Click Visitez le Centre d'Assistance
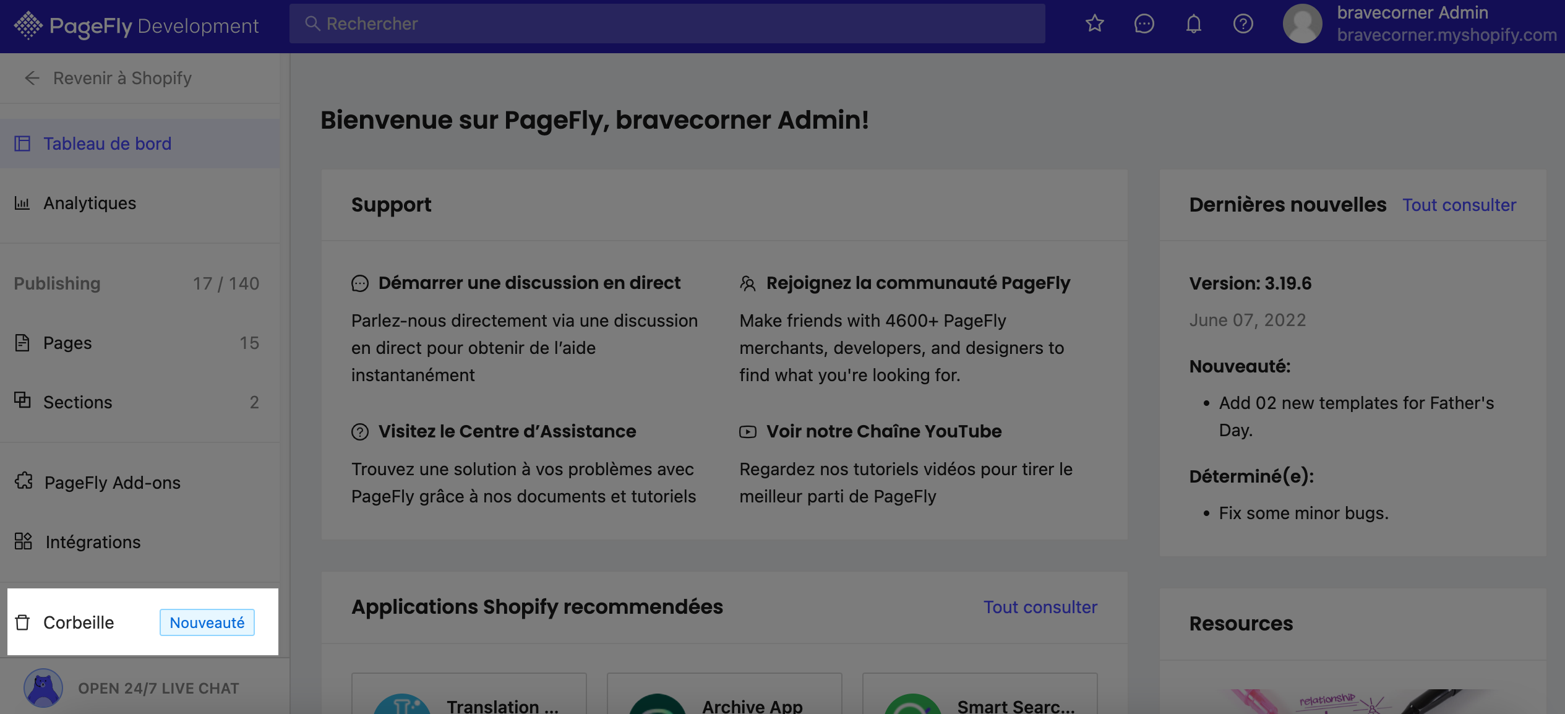Viewport: 1565px width, 714px height. (507, 431)
